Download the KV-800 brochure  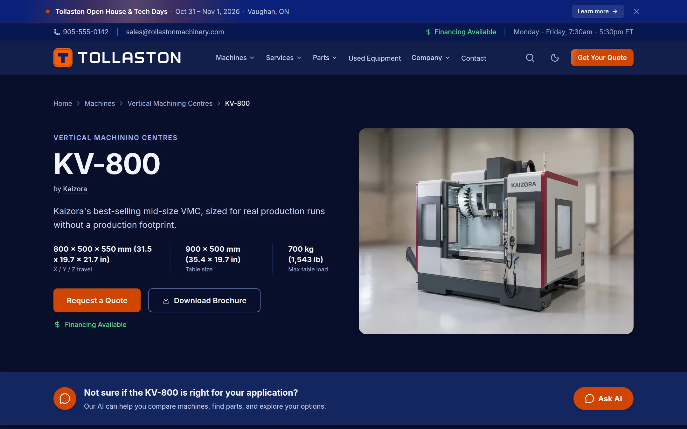(204, 300)
